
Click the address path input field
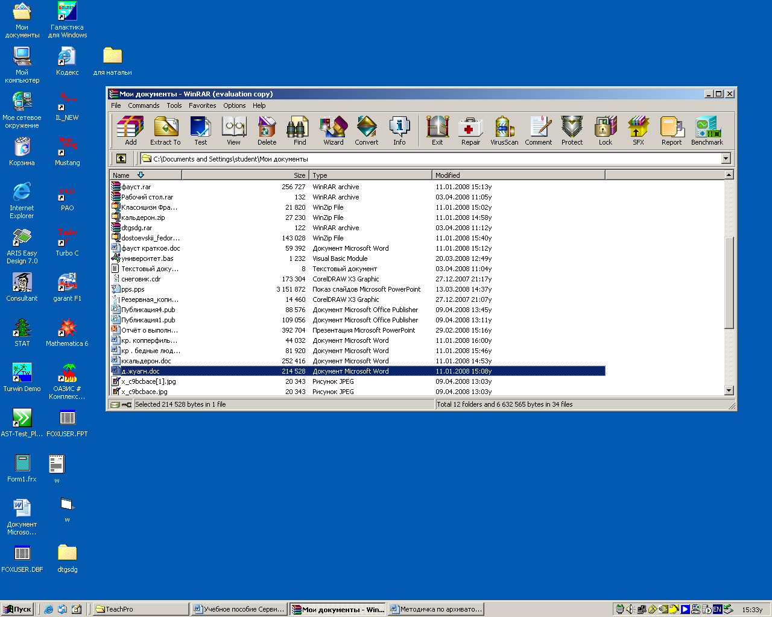tap(431, 158)
